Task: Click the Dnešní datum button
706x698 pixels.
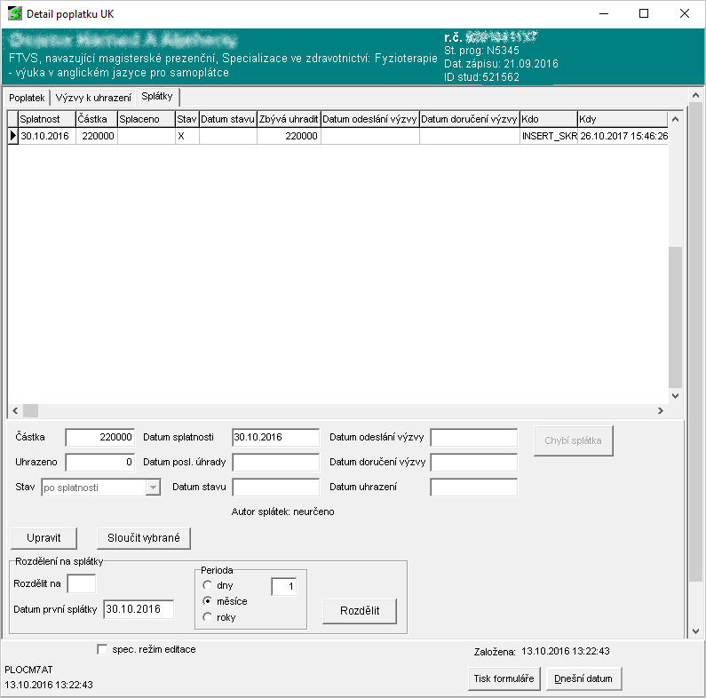Action: pyautogui.click(x=583, y=678)
